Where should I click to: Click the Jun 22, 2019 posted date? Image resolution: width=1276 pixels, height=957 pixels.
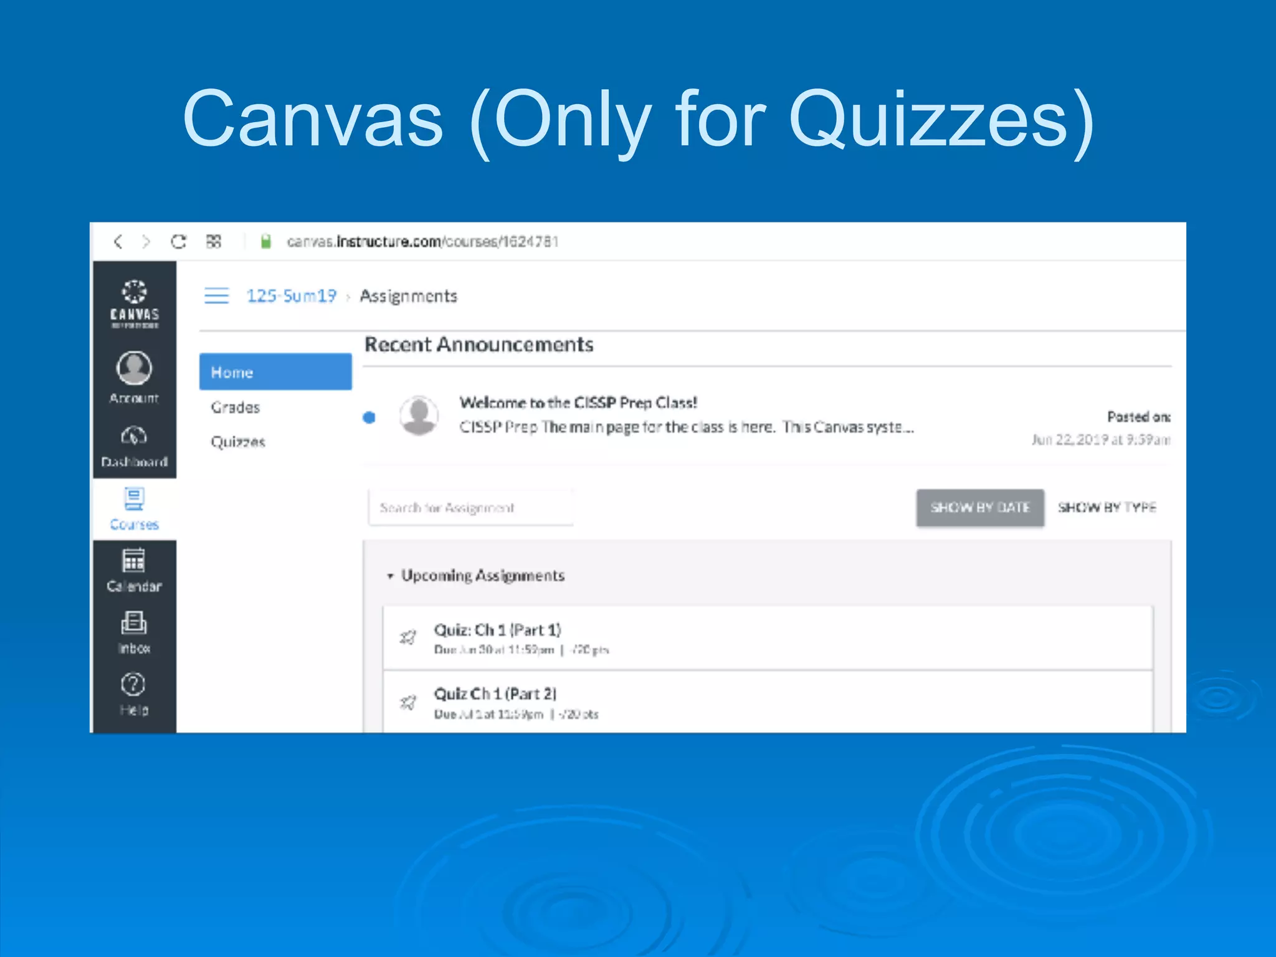(x=1101, y=440)
